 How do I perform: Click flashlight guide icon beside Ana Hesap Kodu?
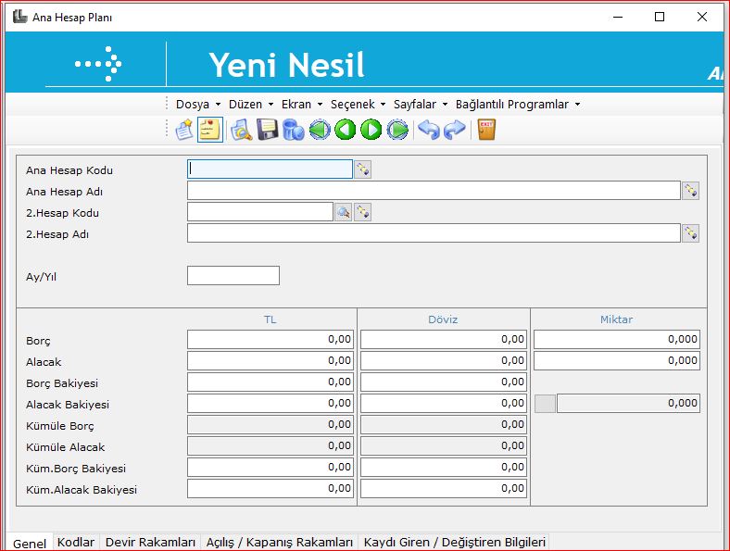point(363,169)
